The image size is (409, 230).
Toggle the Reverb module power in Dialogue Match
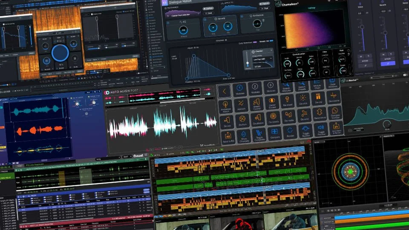coord(205,20)
